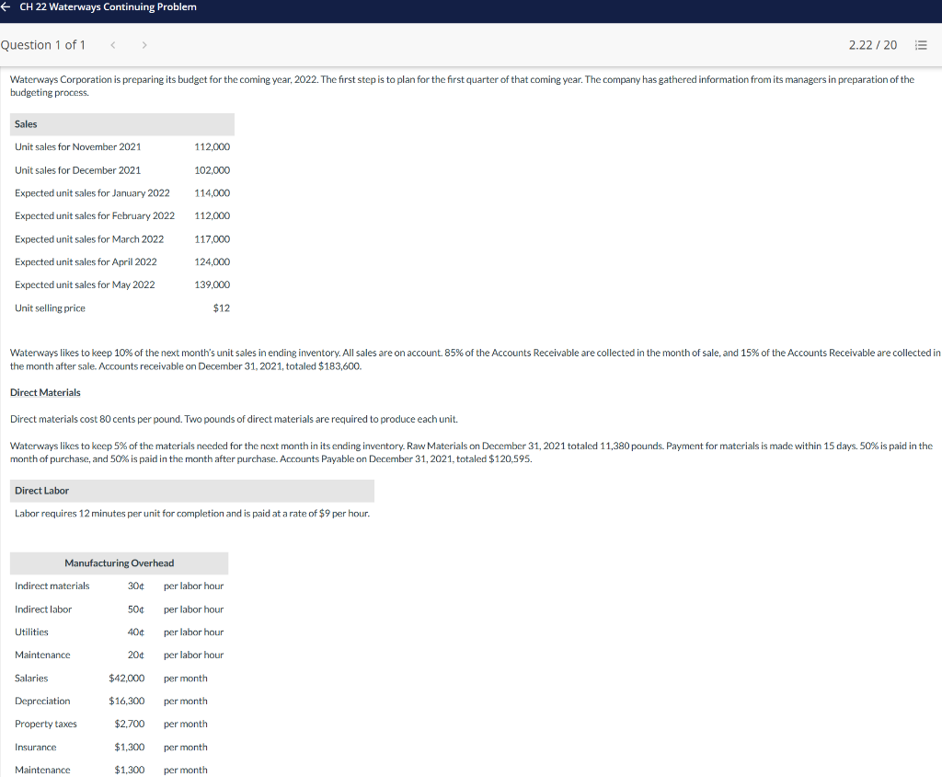Select 102,000 December 2021 unit sales

click(x=213, y=170)
